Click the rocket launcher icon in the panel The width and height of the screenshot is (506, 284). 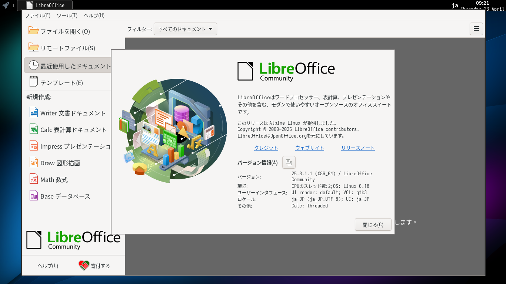[x=6, y=5]
